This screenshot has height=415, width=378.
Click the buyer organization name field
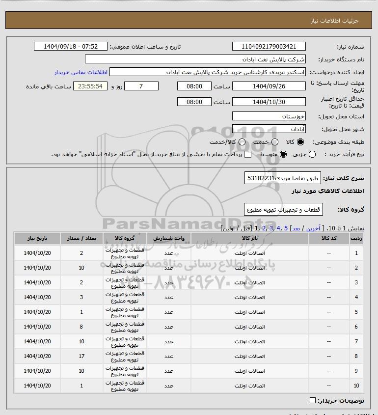point(195,59)
